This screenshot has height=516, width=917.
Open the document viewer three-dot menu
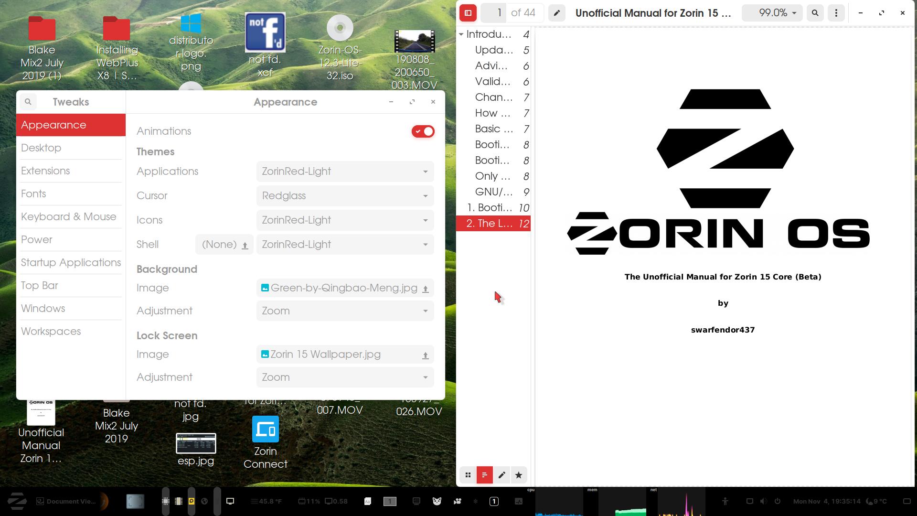(x=836, y=13)
